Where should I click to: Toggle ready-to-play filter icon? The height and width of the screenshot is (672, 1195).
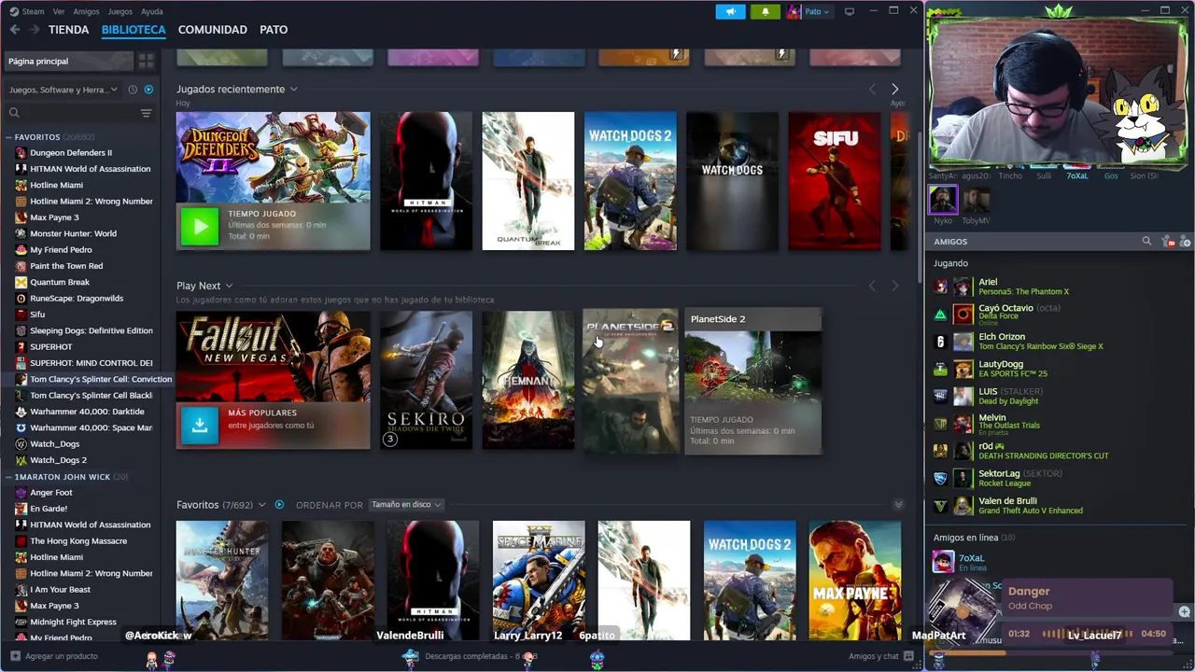[148, 90]
